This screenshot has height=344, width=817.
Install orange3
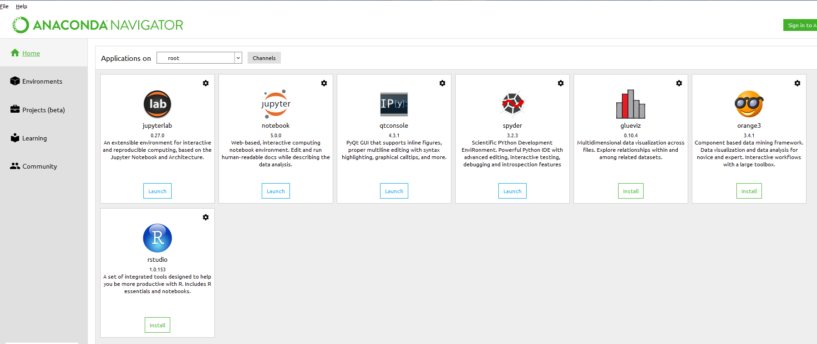tap(749, 191)
